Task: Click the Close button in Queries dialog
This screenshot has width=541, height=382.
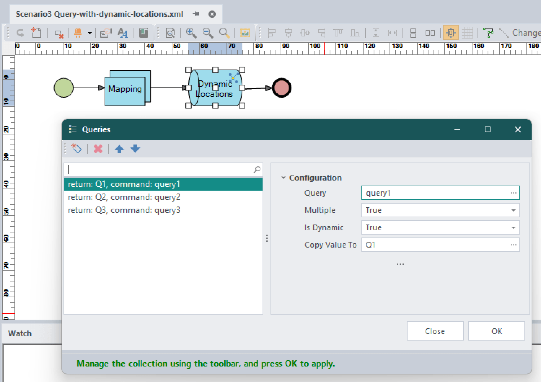Action: [x=435, y=331]
